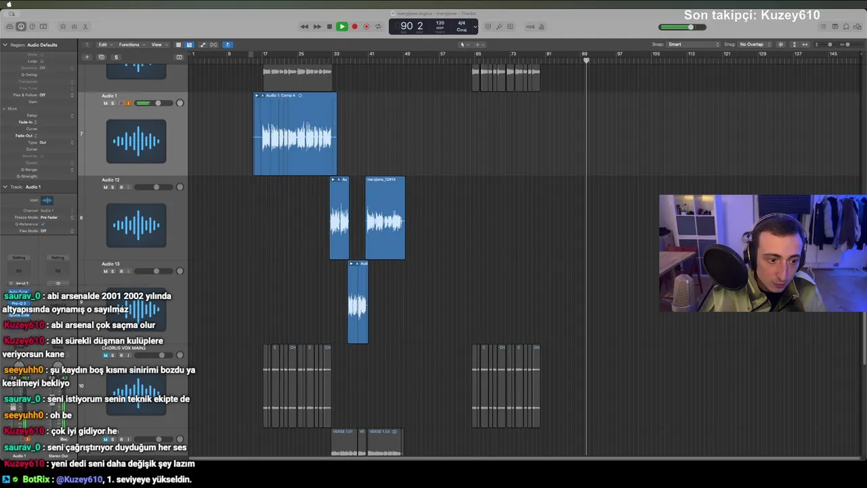Image resolution: width=867 pixels, height=488 pixels.
Task: Select the Audio 1 Comp A region
Action: [x=295, y=134]
